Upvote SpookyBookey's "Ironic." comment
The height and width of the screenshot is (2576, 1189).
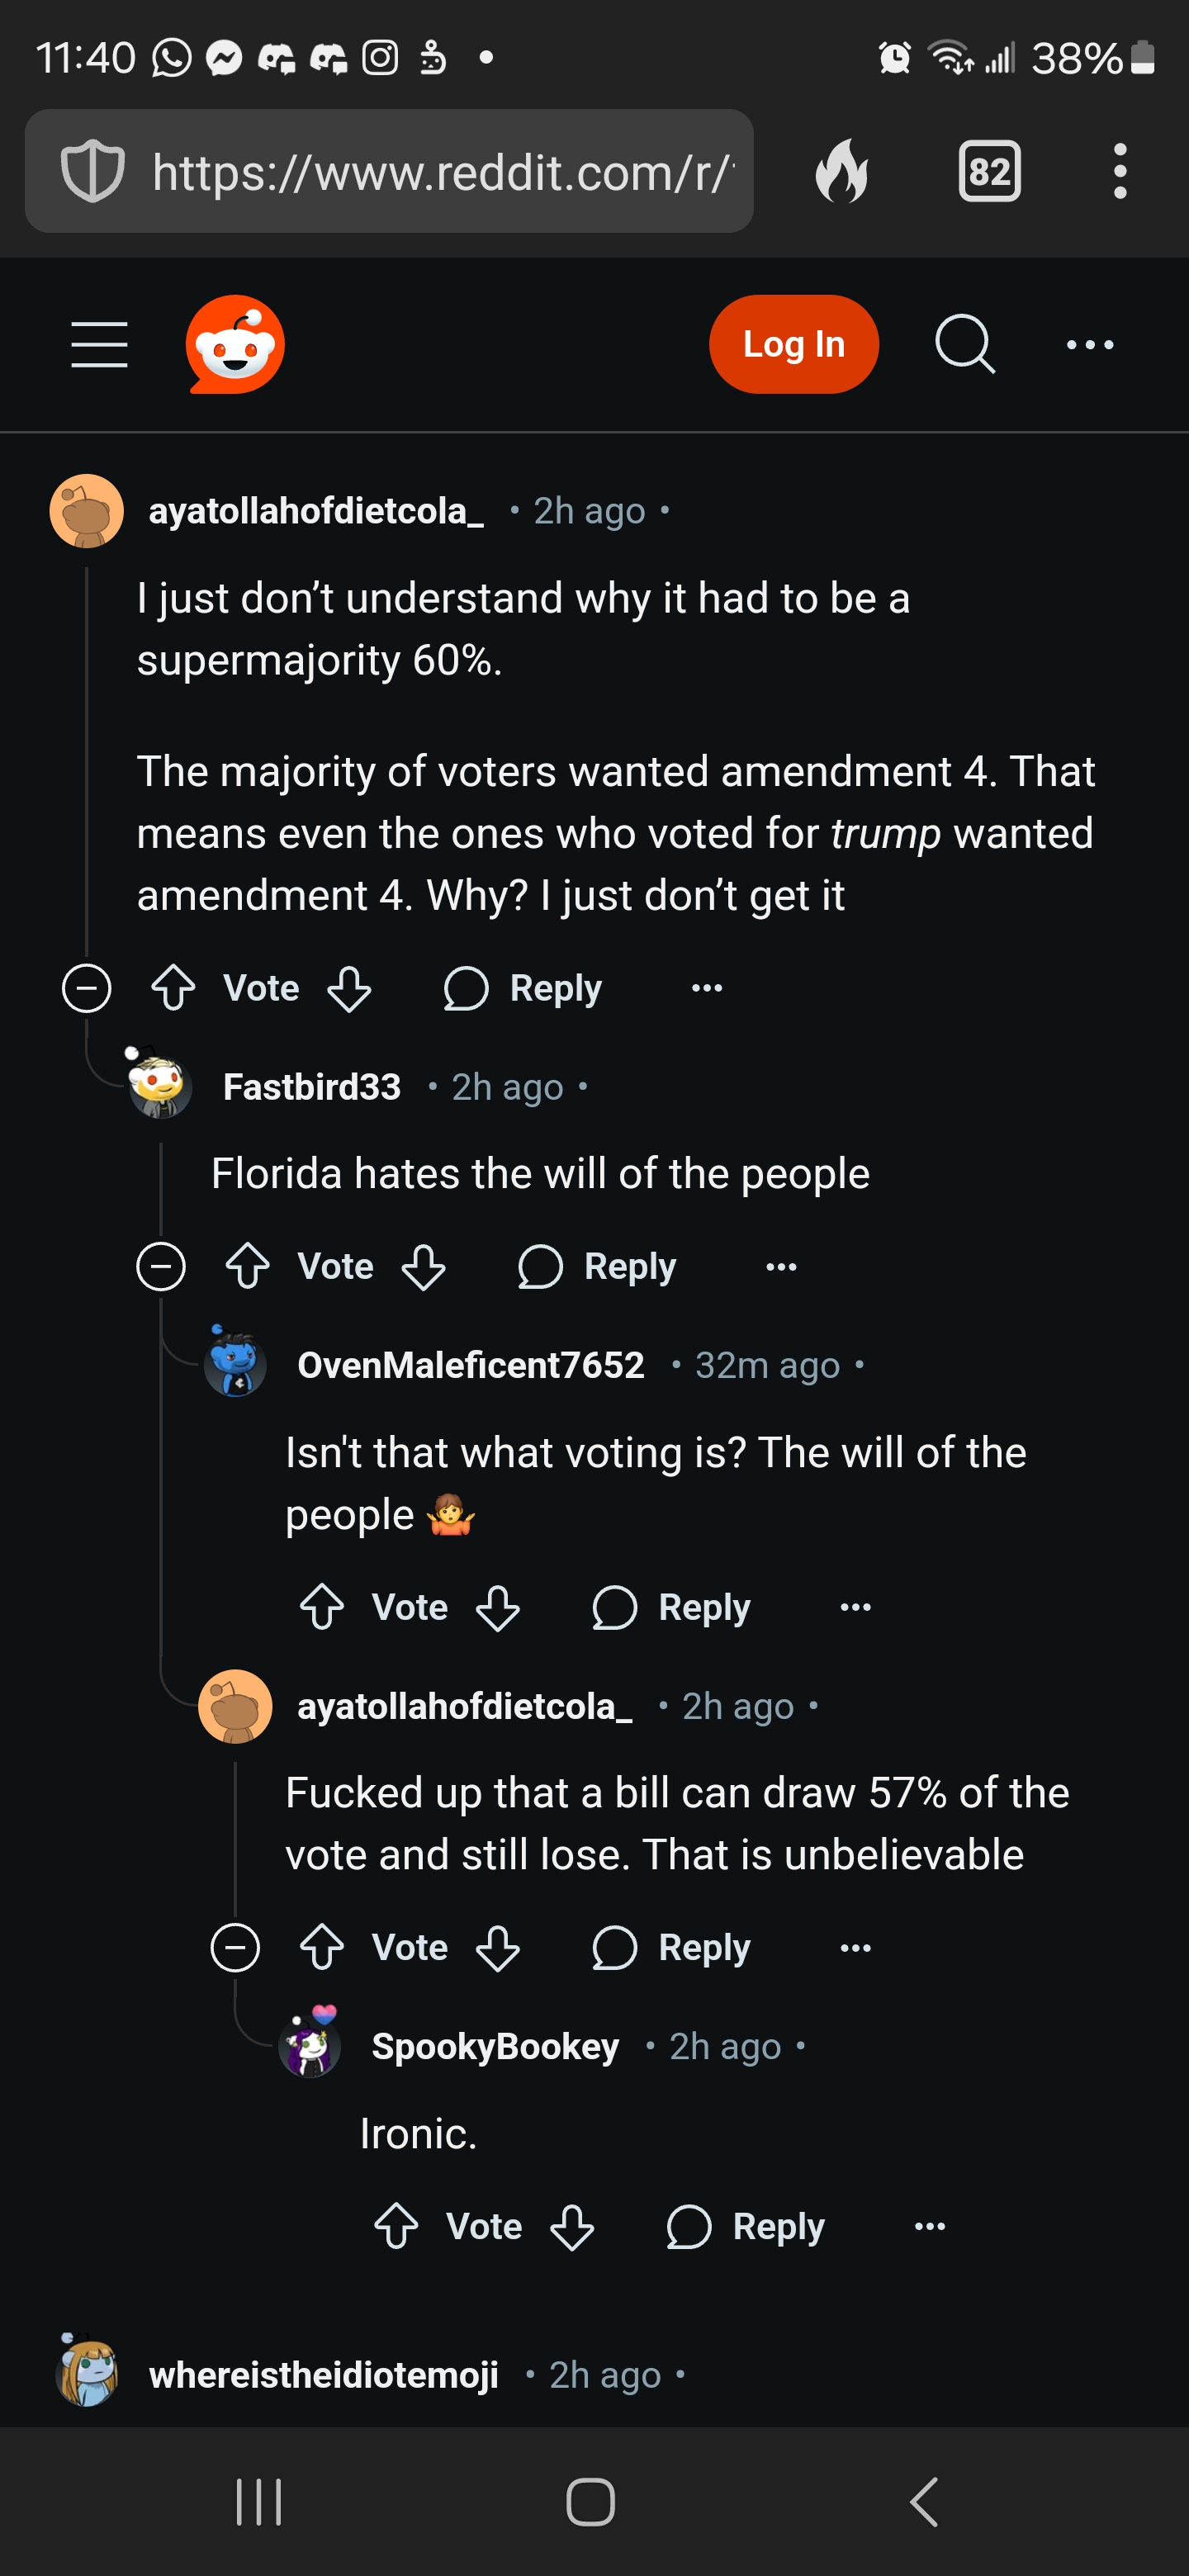point(396,2226)
